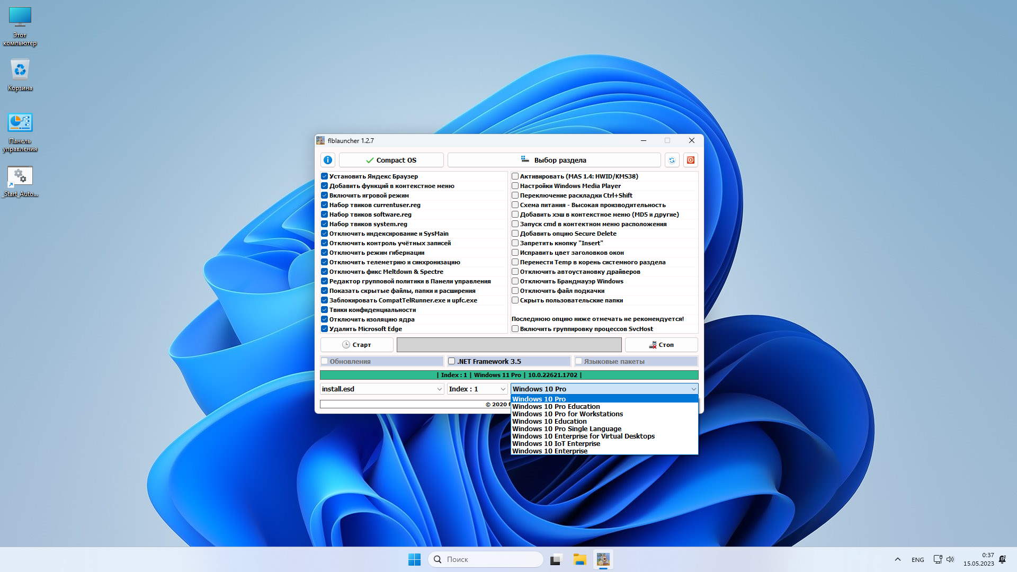Click the Windows Start button

414,559
